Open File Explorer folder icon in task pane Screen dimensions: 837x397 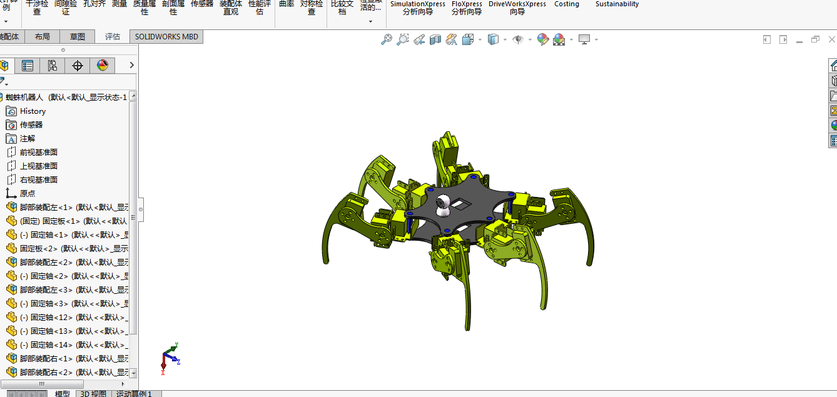pyautogui.click(x=833, y=96)
